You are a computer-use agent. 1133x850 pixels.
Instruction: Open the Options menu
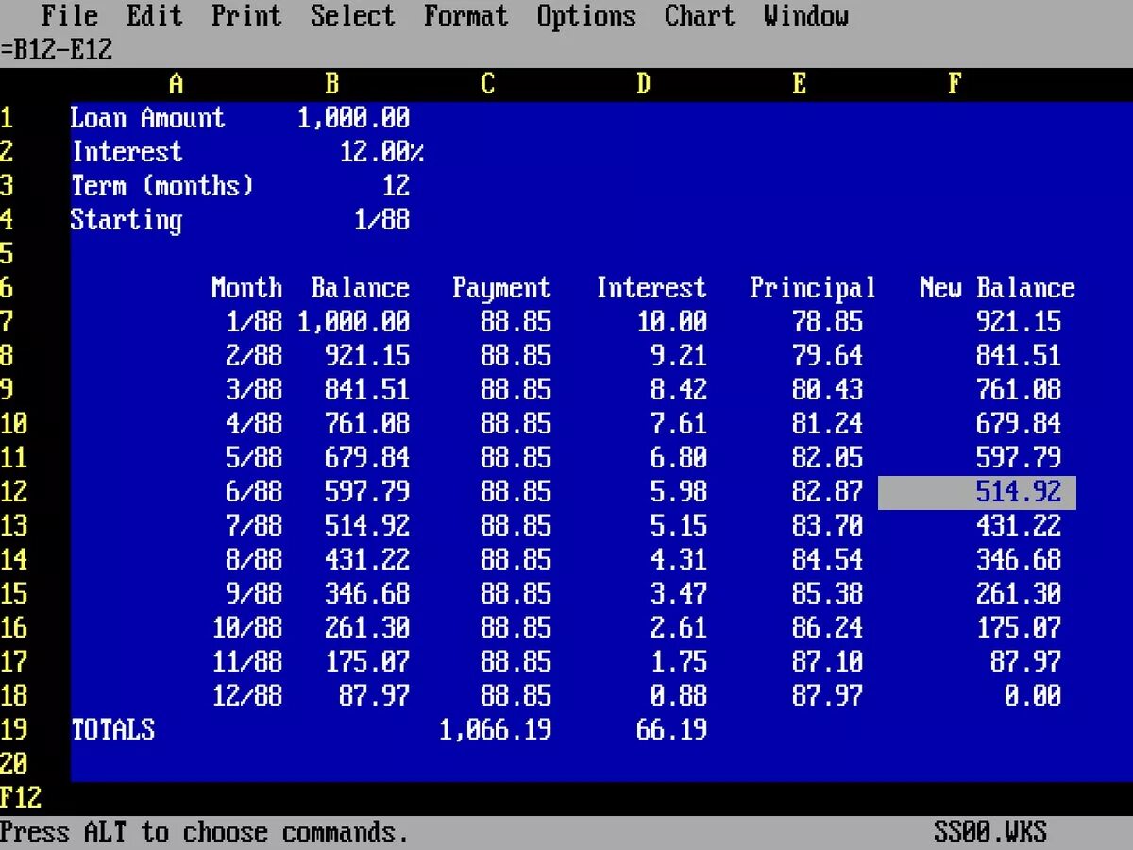585,15
